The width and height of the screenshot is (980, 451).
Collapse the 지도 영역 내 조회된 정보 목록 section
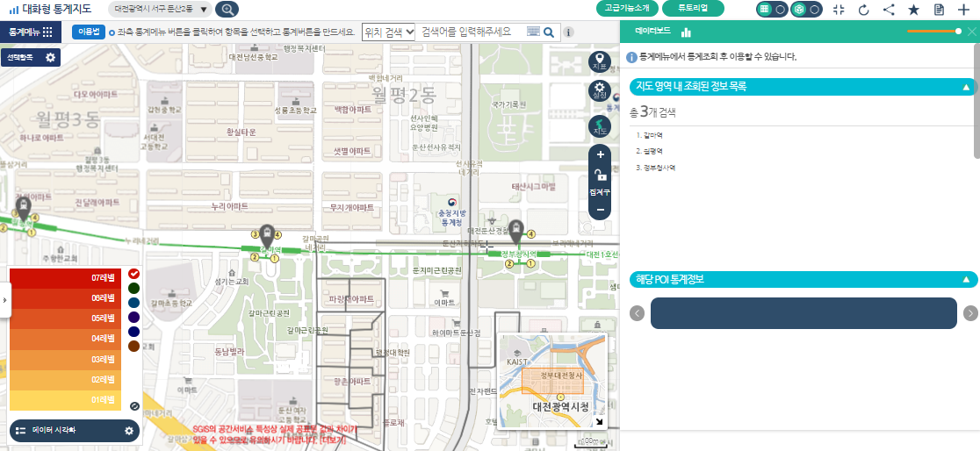point(966,87)
